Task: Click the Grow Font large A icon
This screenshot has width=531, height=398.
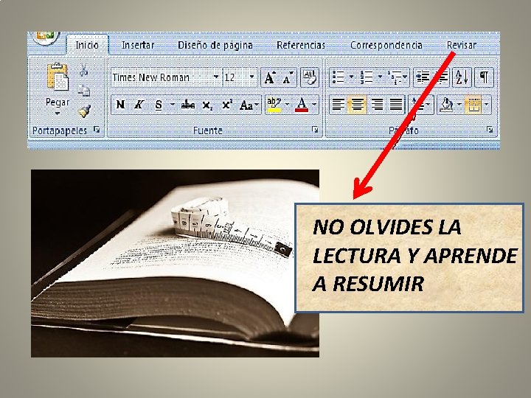Action: (270, 77)
